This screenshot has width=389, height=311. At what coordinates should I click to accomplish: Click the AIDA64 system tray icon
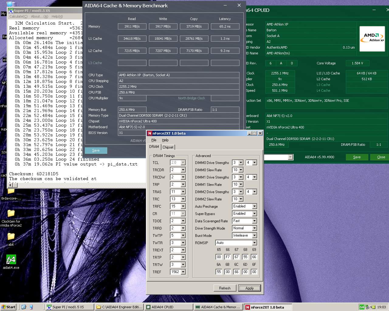pos(362,307)
